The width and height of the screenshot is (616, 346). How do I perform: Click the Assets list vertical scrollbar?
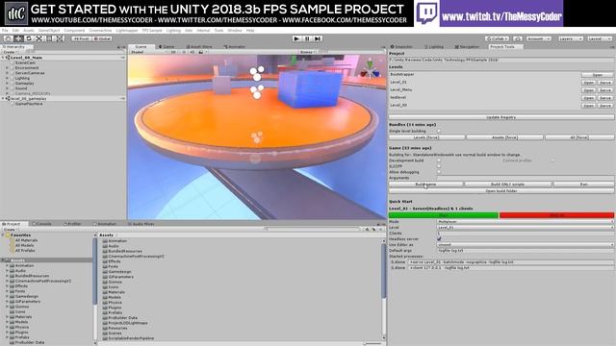click(x=384, y=271)
